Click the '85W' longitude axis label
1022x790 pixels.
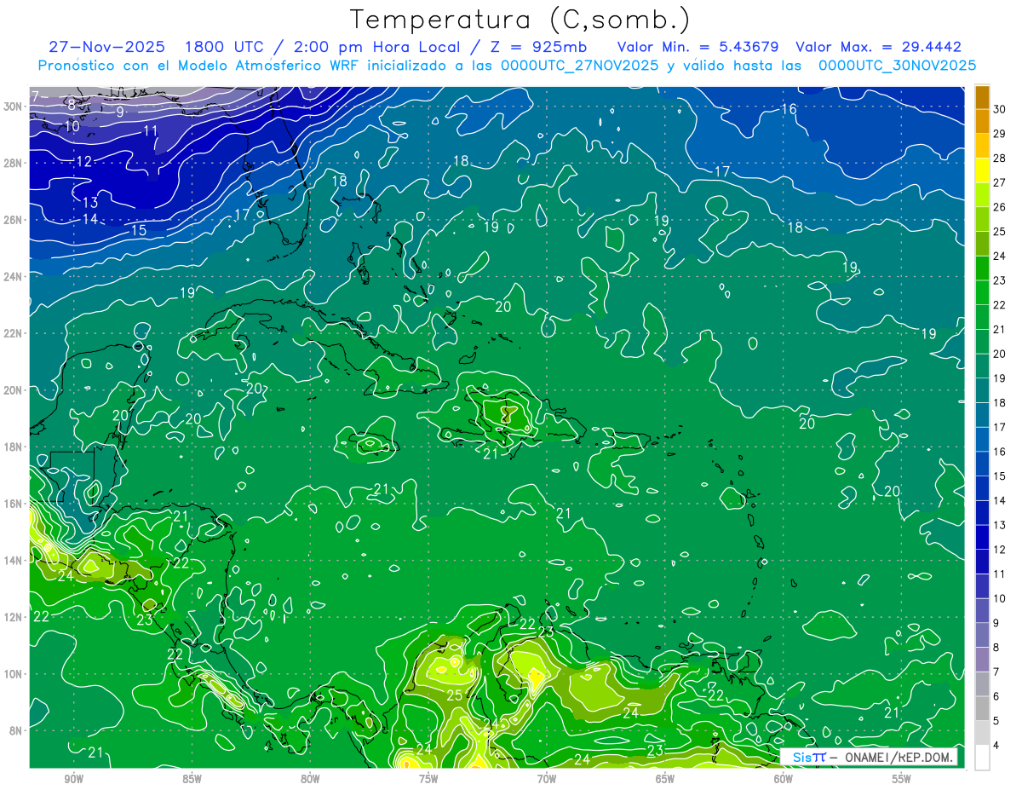point(192,779)
